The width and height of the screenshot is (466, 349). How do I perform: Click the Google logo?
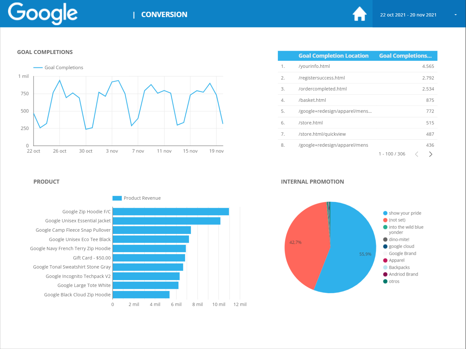click(43, 14)
